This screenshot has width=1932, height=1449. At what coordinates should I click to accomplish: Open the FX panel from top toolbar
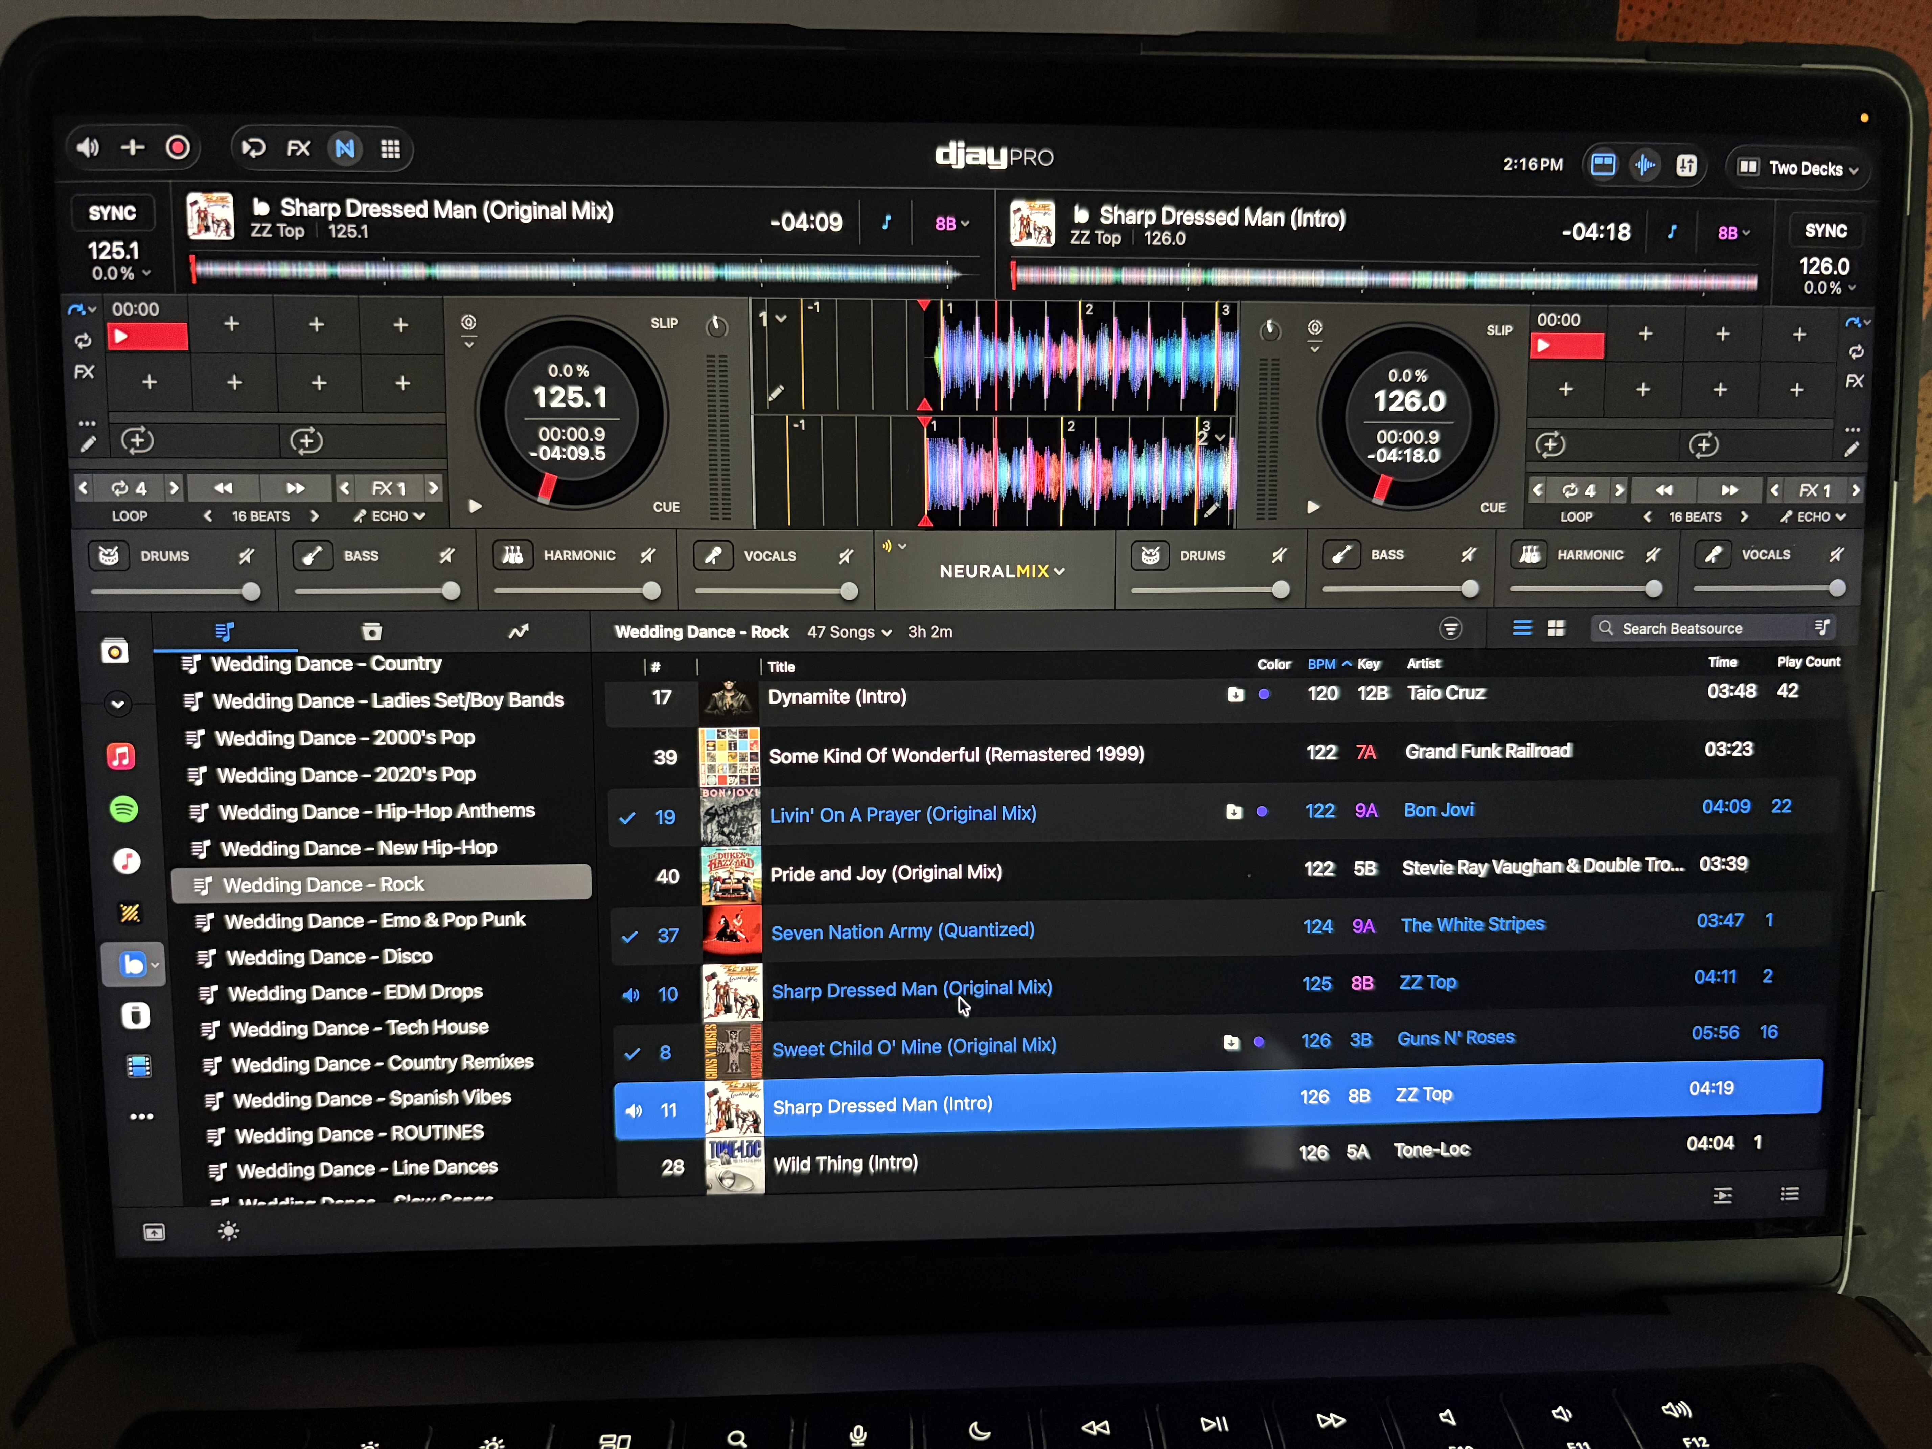click(x=299, y=148)
